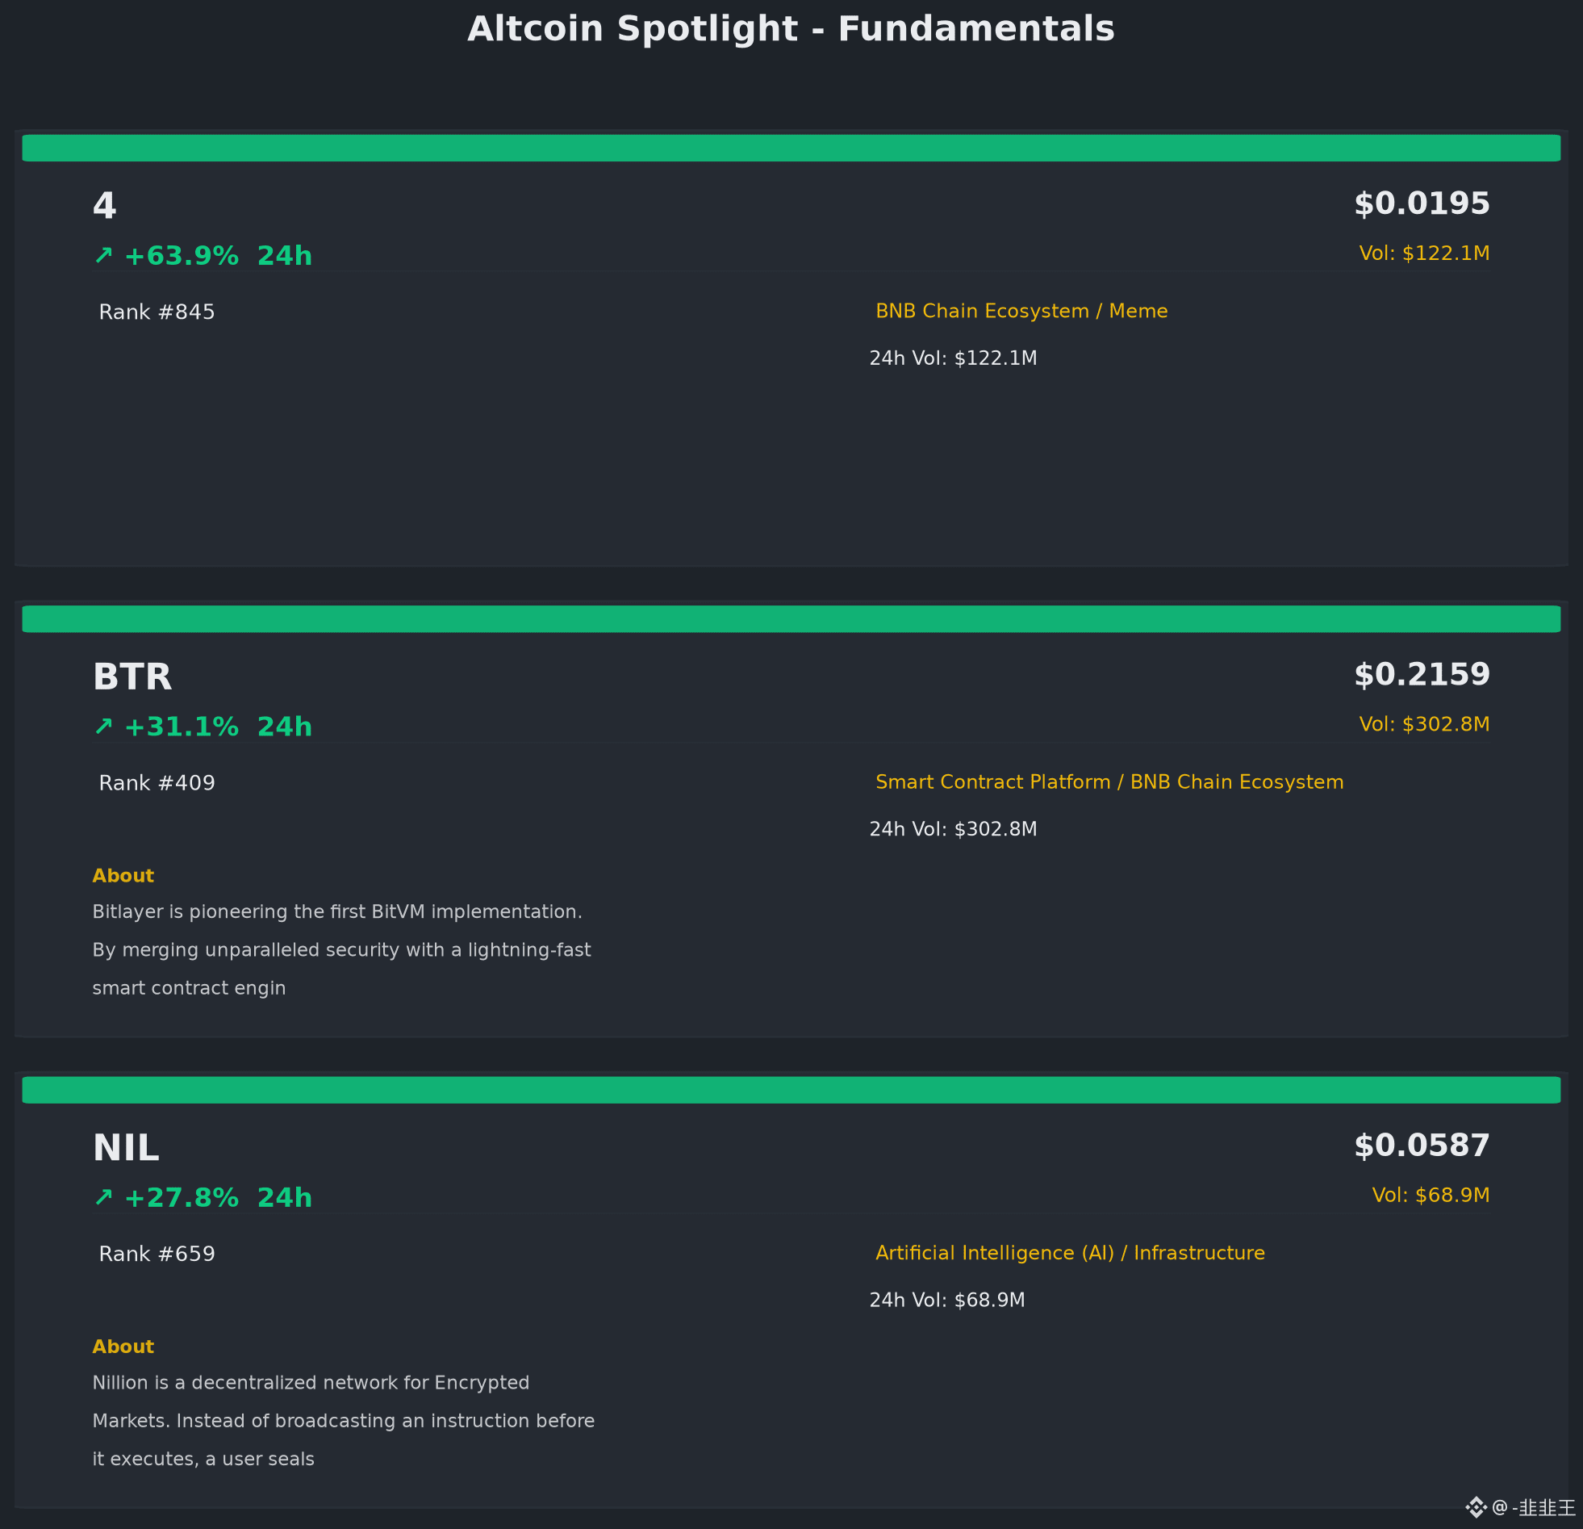1583x1529 pixels.
Task: Click the Binance logo watermark icon
Action: point(1476,1507)
